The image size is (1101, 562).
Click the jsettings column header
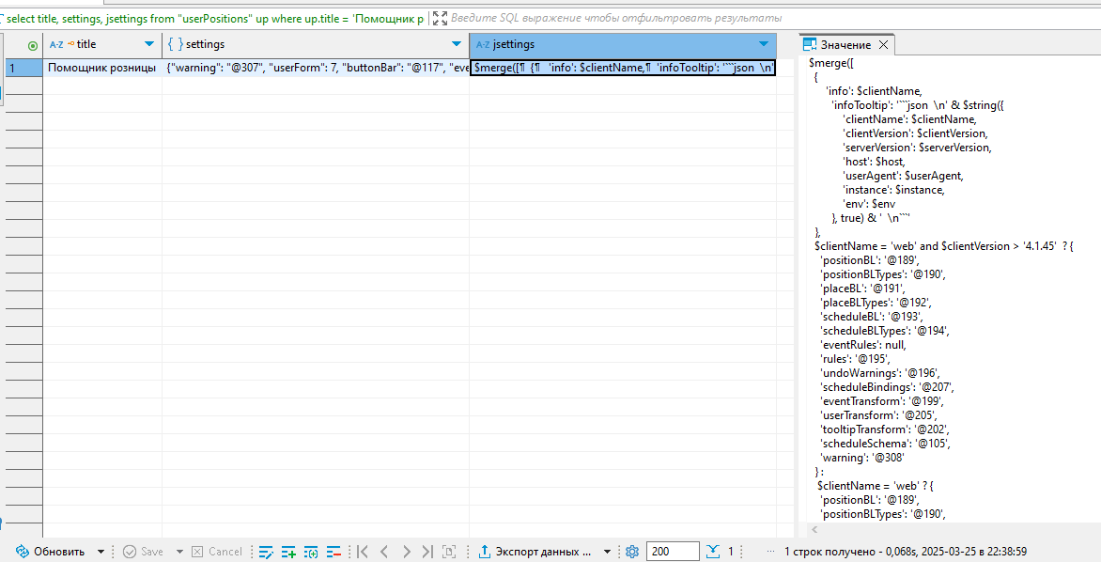click(x=623, y=44)
